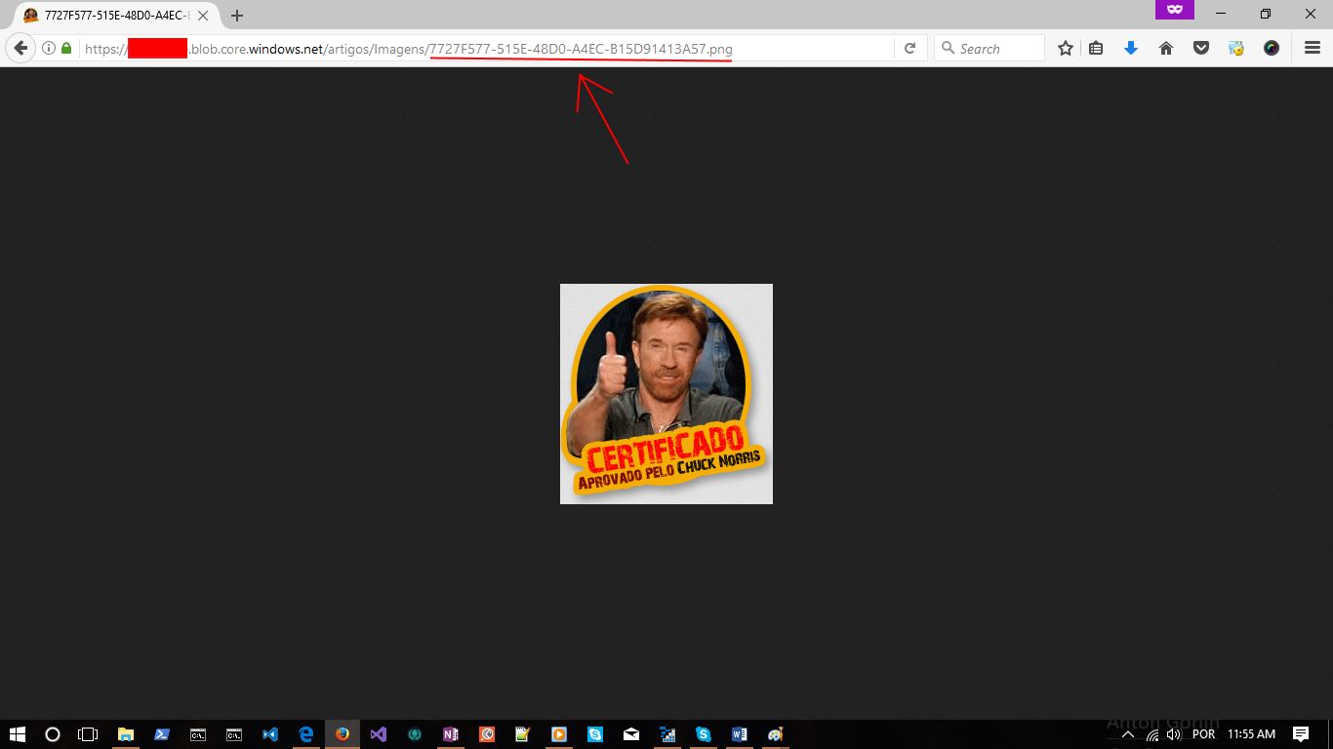This screenshot has width=1333, height=749.
Task: Restore down the Firefox window
Action: 1266,14
